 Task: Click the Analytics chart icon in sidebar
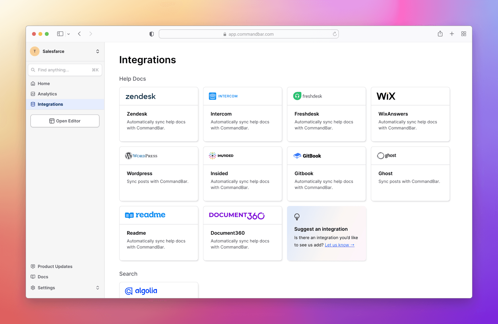[33, 94]
